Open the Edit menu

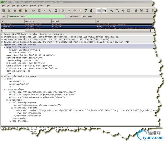pyautogui.click(x=8, y=6)
